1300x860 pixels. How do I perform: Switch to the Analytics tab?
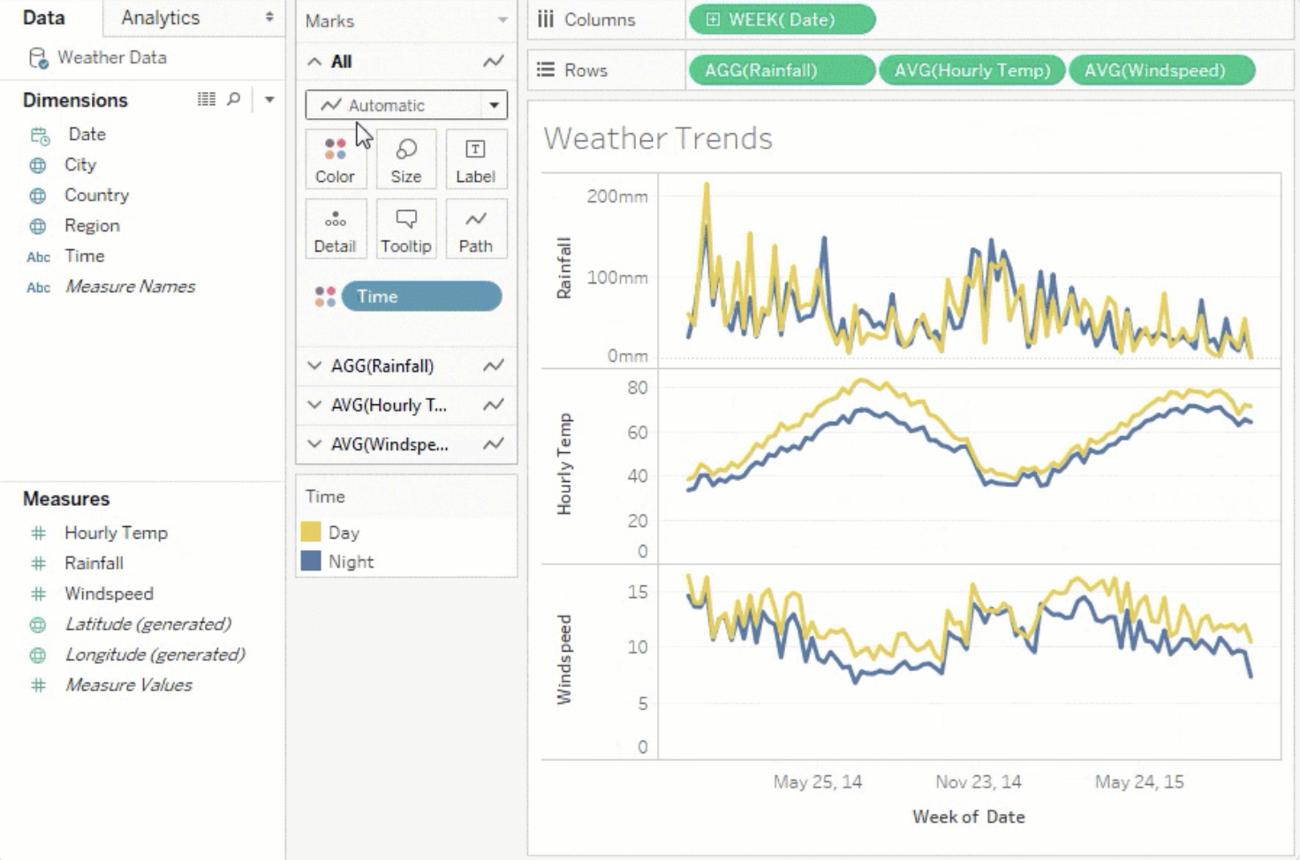click(x=162, y=18)
